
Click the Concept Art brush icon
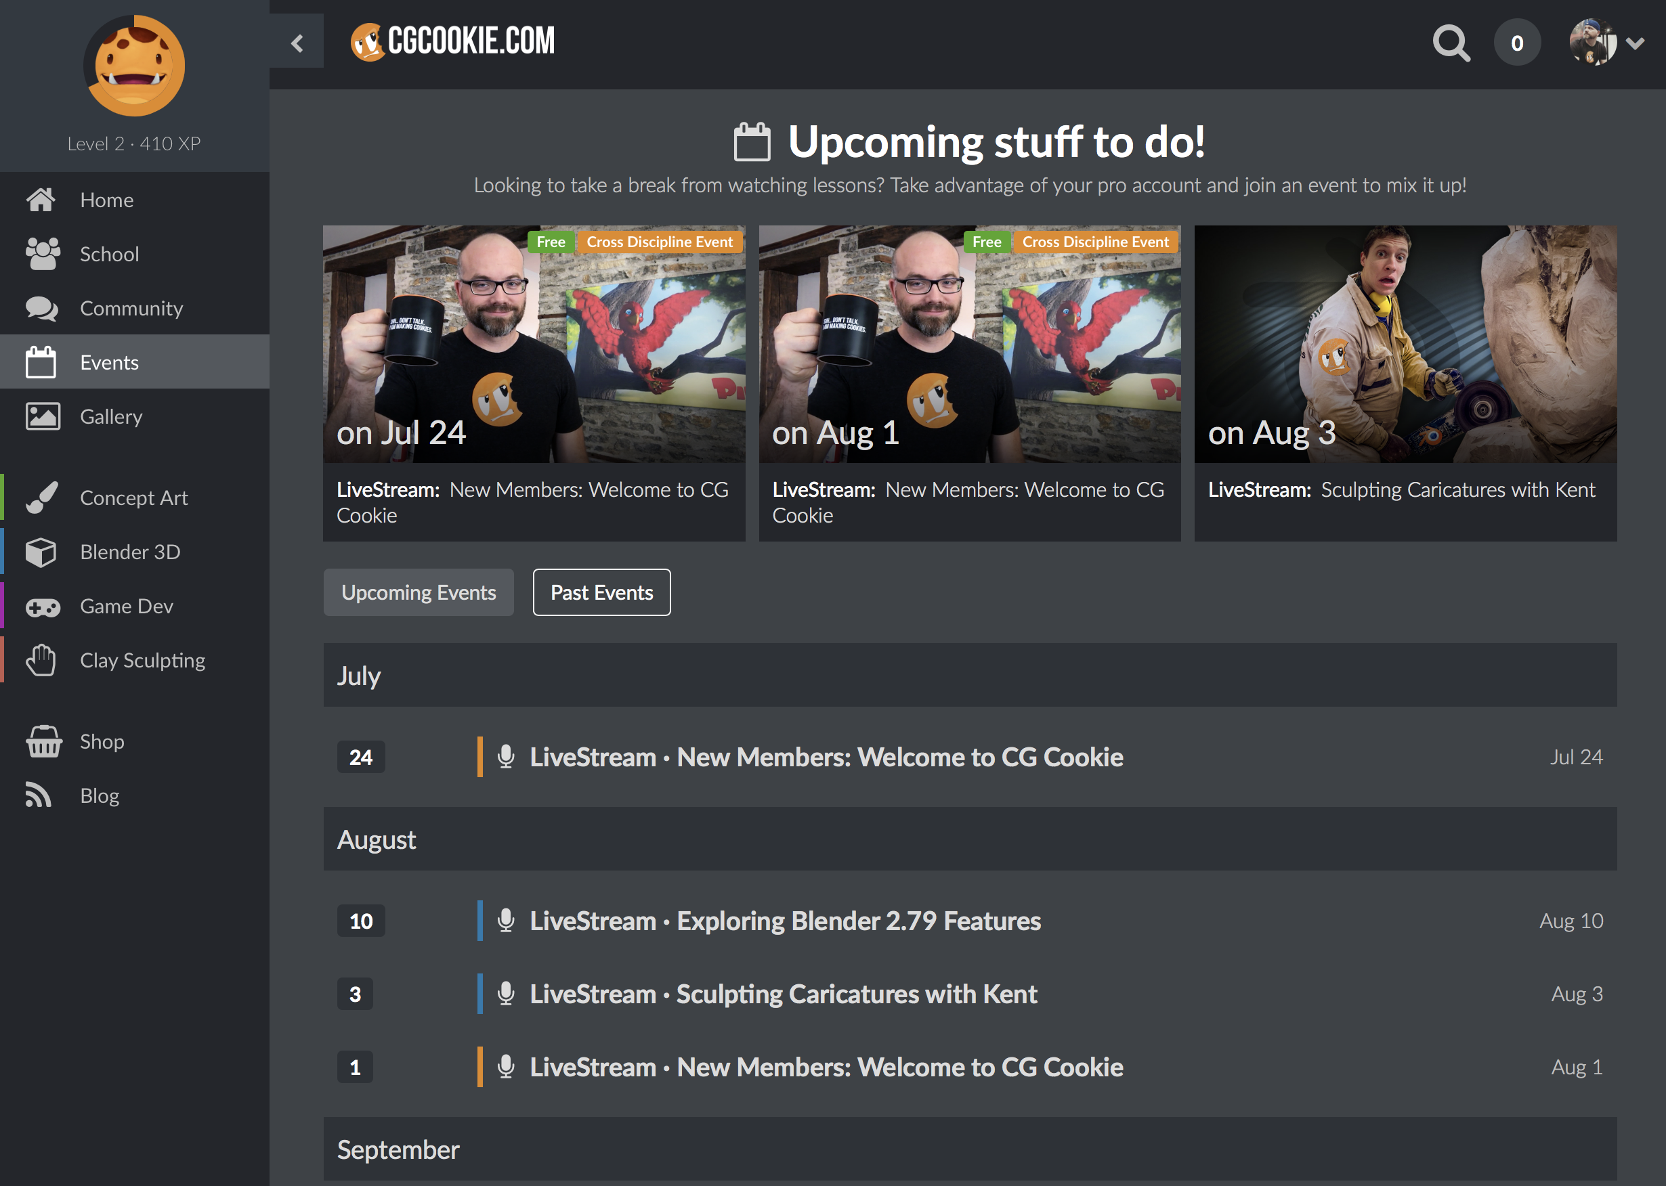click(42, 498)
